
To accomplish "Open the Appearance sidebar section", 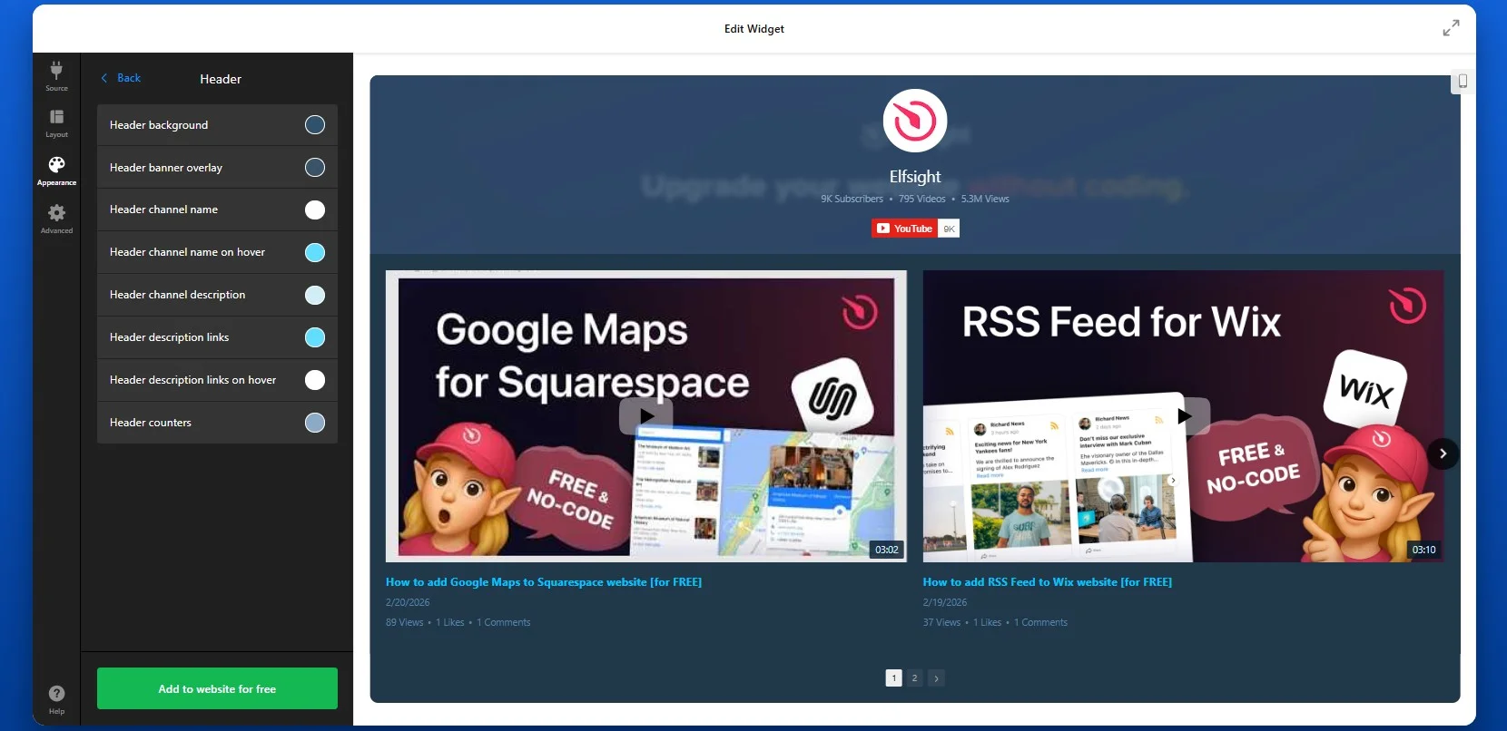I will (56, 171).
